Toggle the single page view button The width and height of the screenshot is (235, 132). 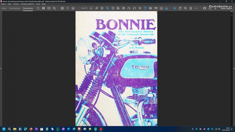pos(145,8)
